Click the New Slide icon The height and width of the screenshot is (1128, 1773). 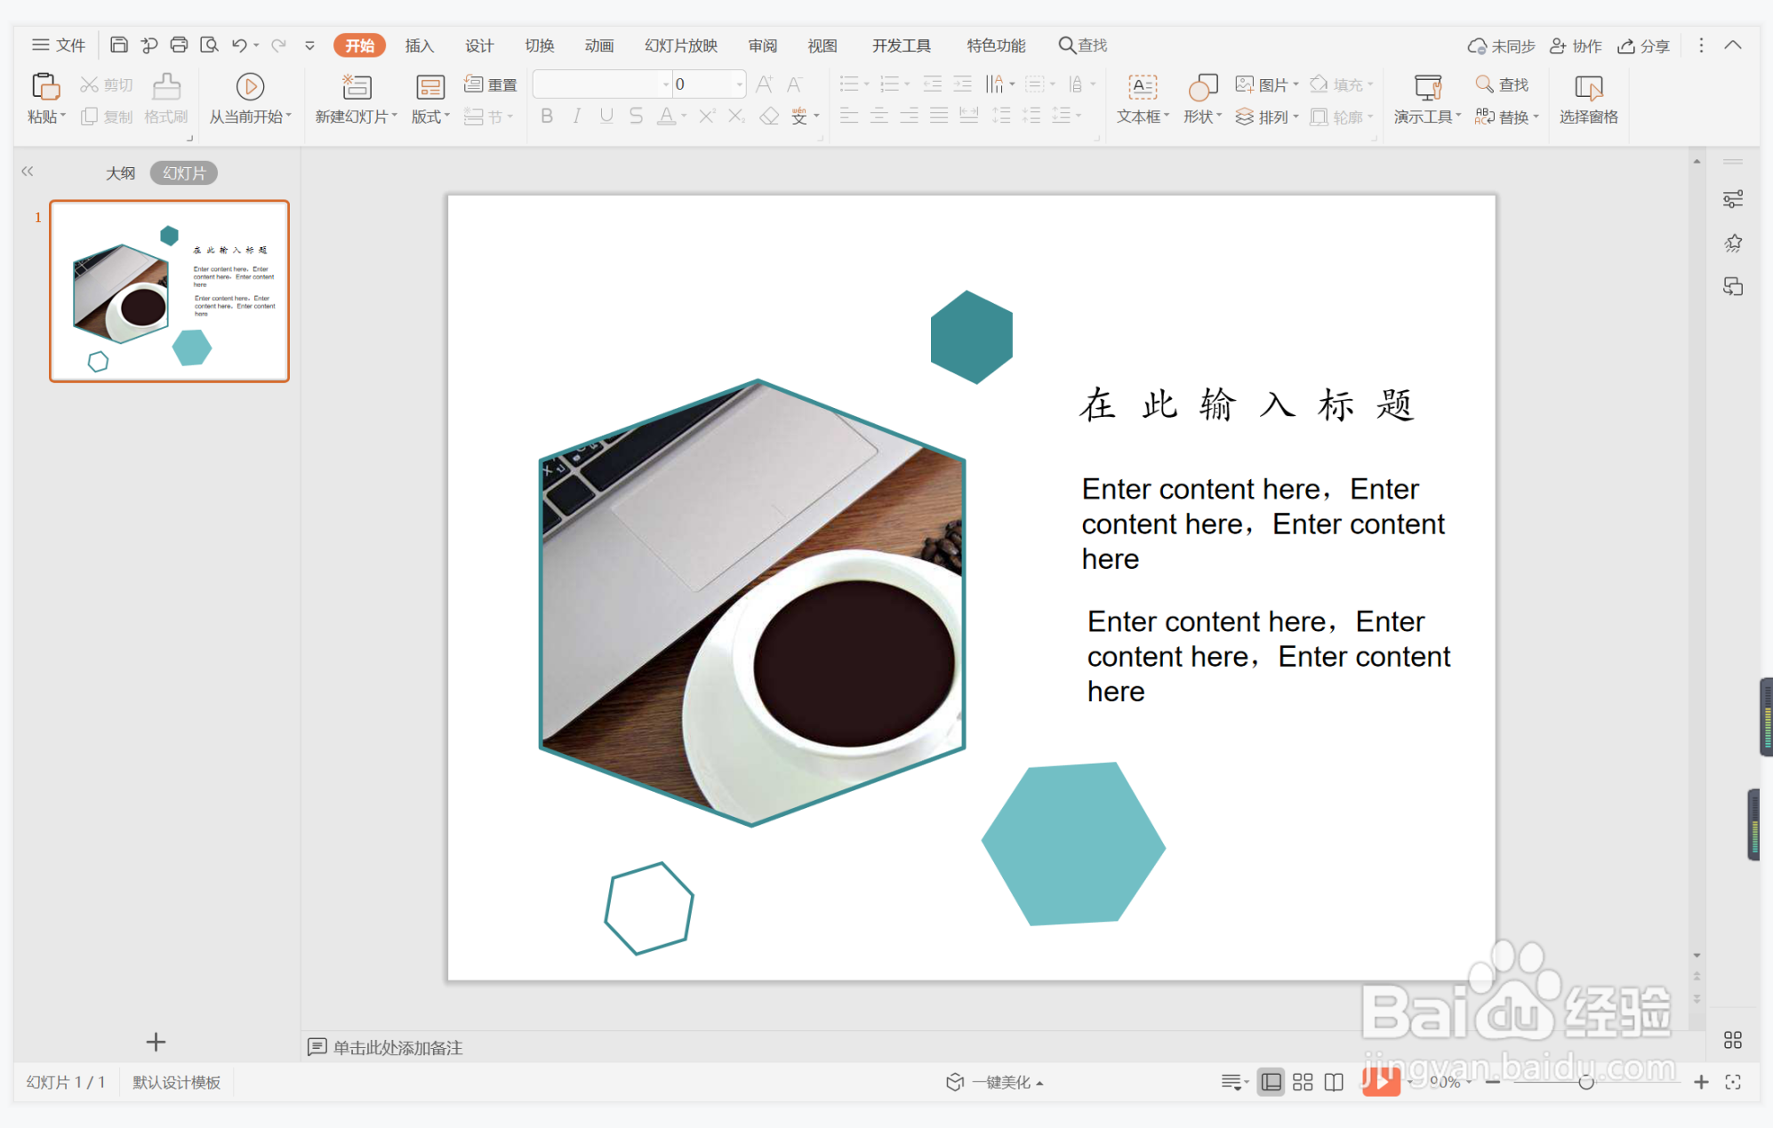(x=357, y=86)
